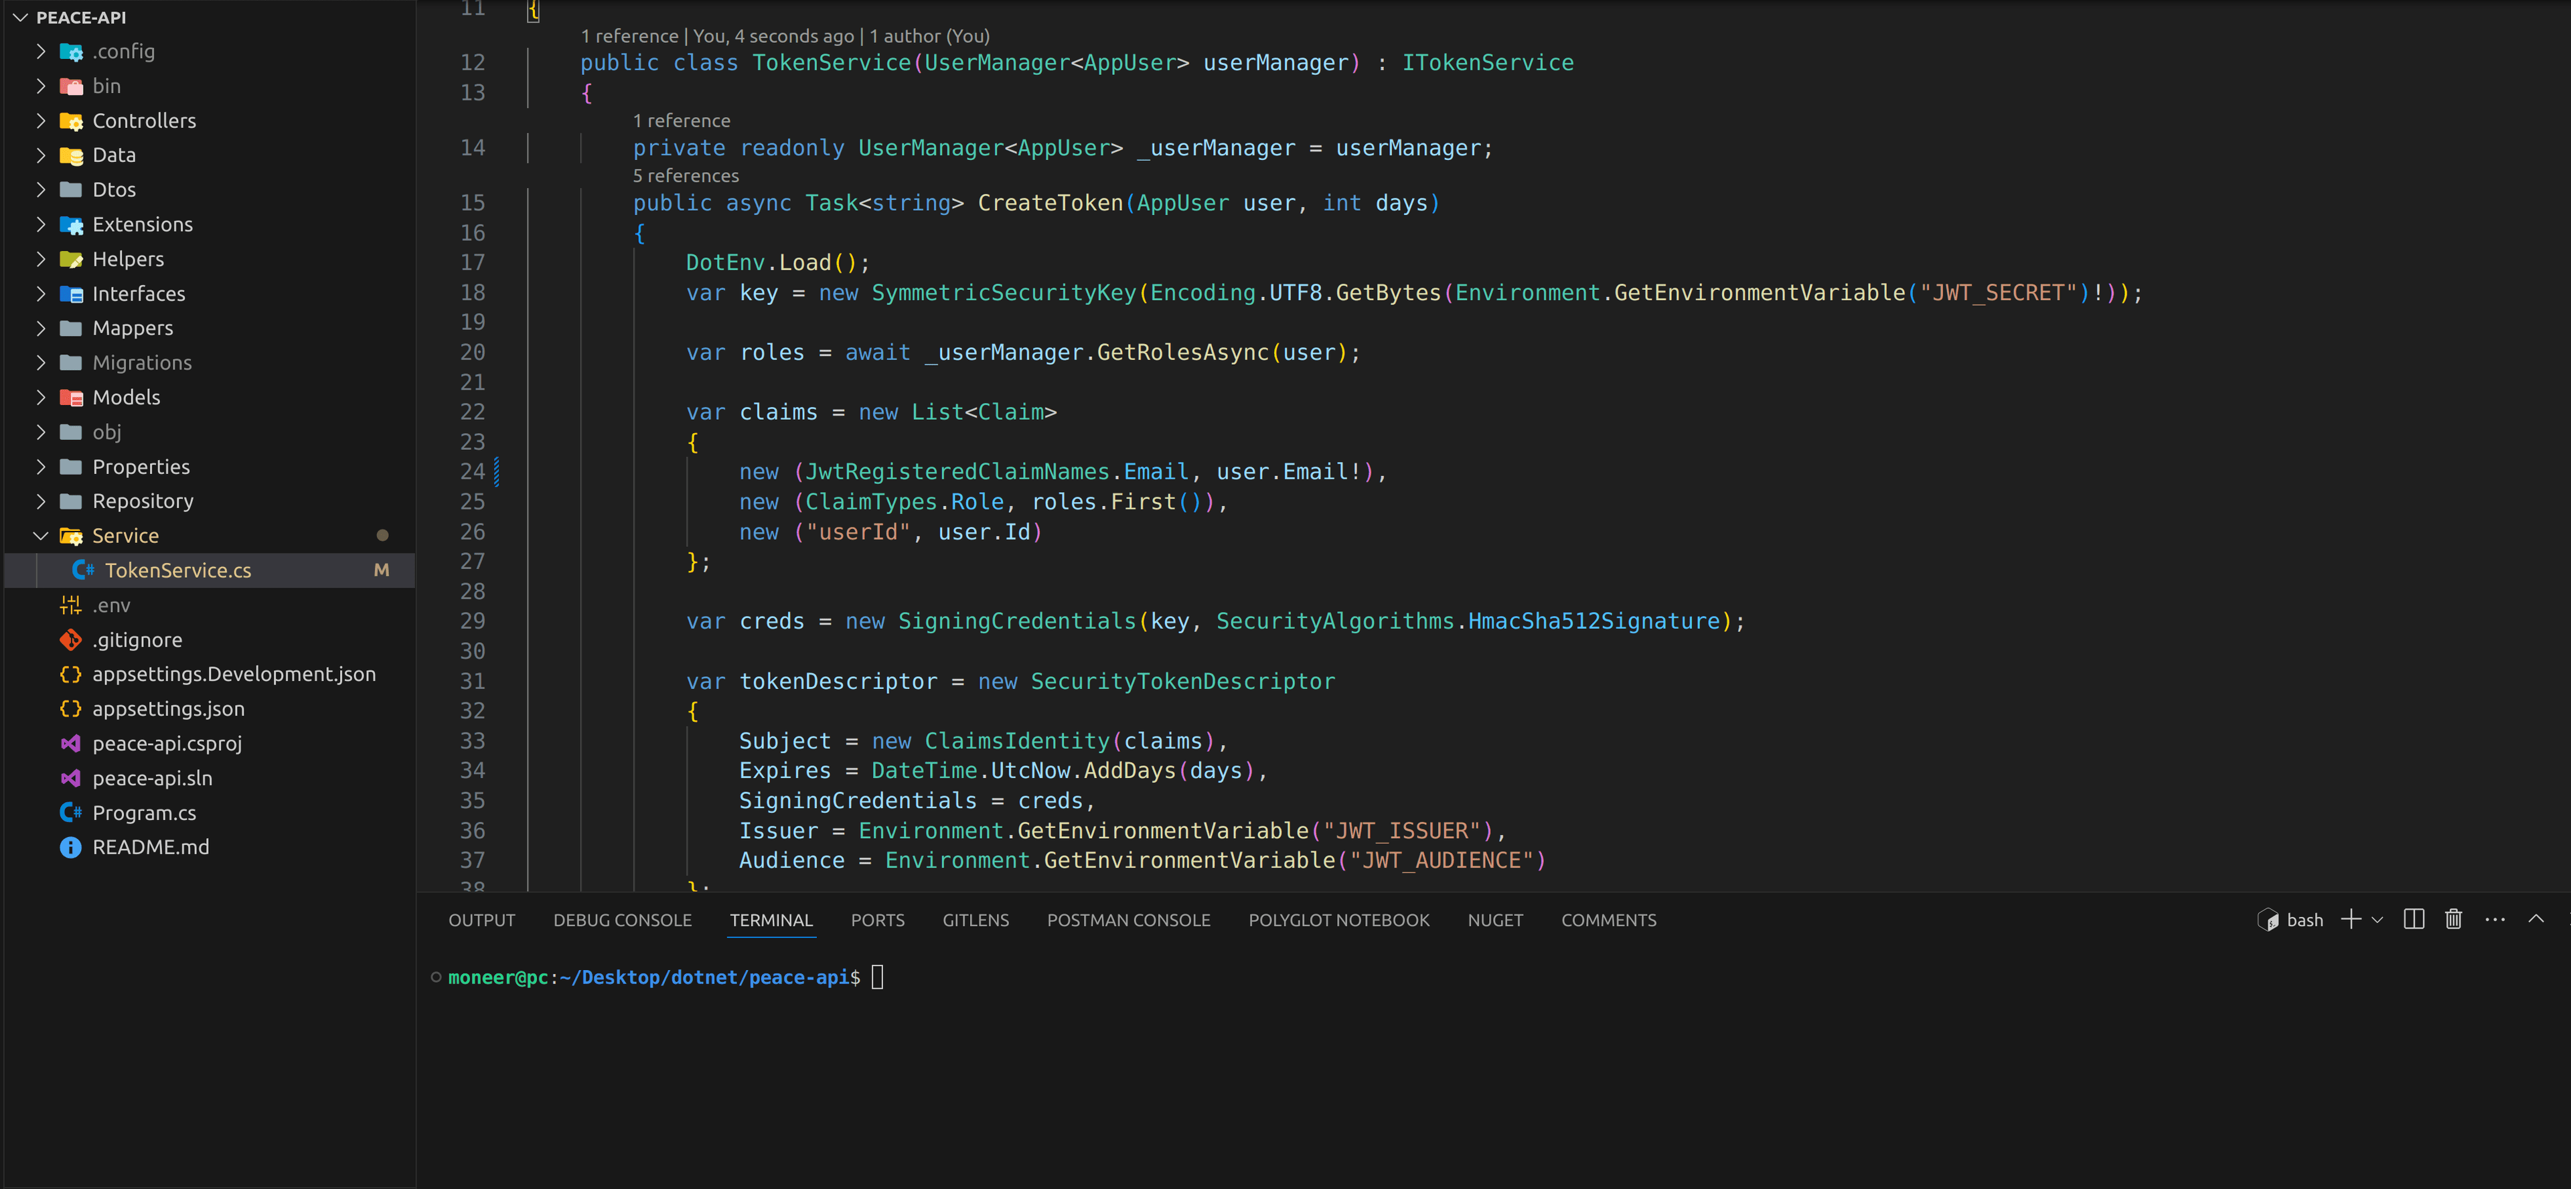
Task: Click COMMENTS tab in terminal panel
Action: tap(1607, 919)
